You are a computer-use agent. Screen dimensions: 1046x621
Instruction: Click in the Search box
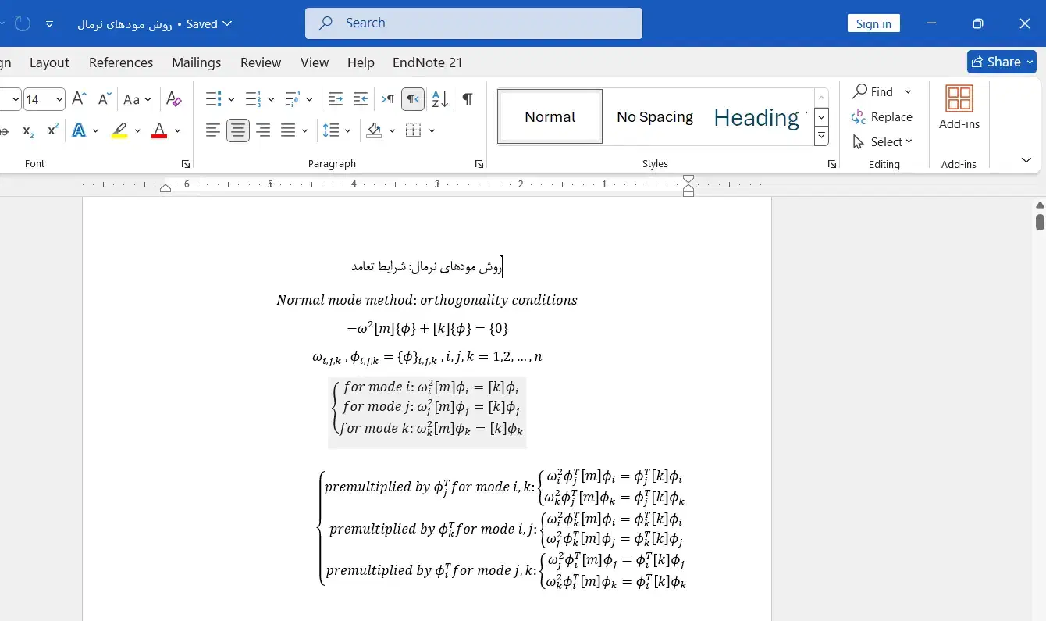pos(473,23)
